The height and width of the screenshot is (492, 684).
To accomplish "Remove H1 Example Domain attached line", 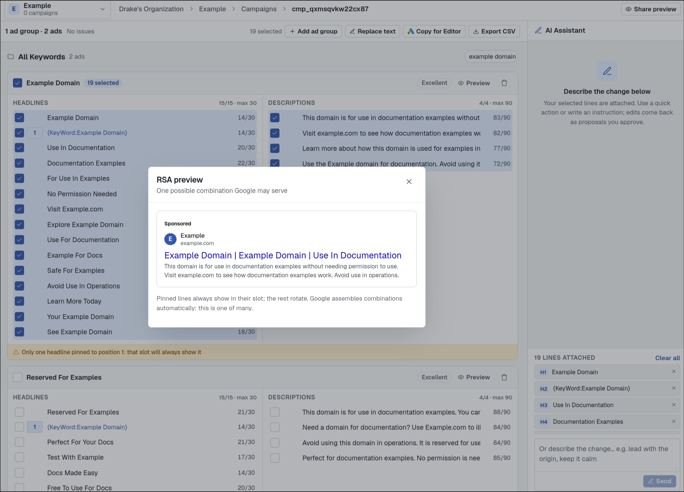I will (674, 372).
